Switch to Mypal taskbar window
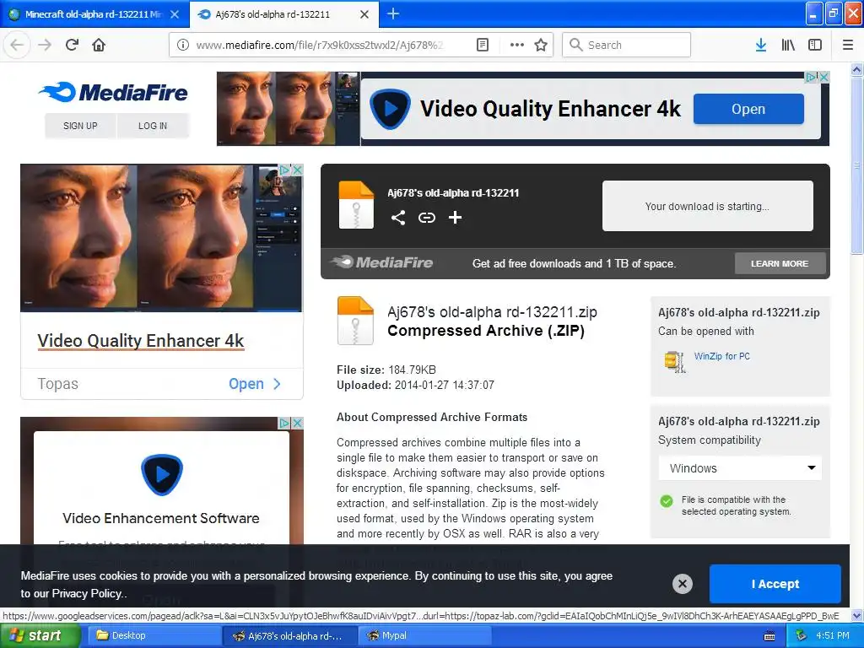The height and width of the screenshot is (648, 864). pyautogui.click(x=424, y=635)
